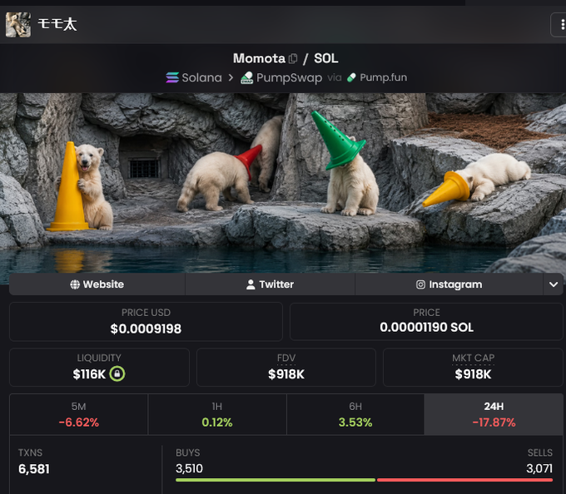Click the Momota token name
This screenshot has height=494, width=566.
(259, 58)
